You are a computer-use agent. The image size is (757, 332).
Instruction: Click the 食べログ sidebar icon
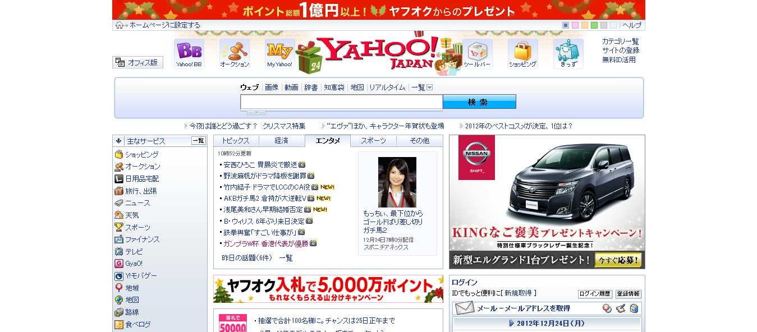point(119,325)
